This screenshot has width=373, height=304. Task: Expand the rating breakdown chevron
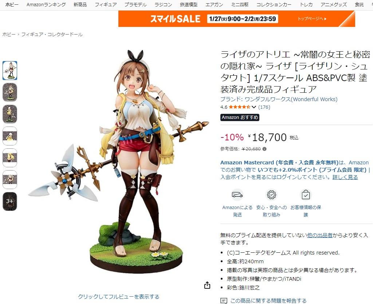(254, 107)
